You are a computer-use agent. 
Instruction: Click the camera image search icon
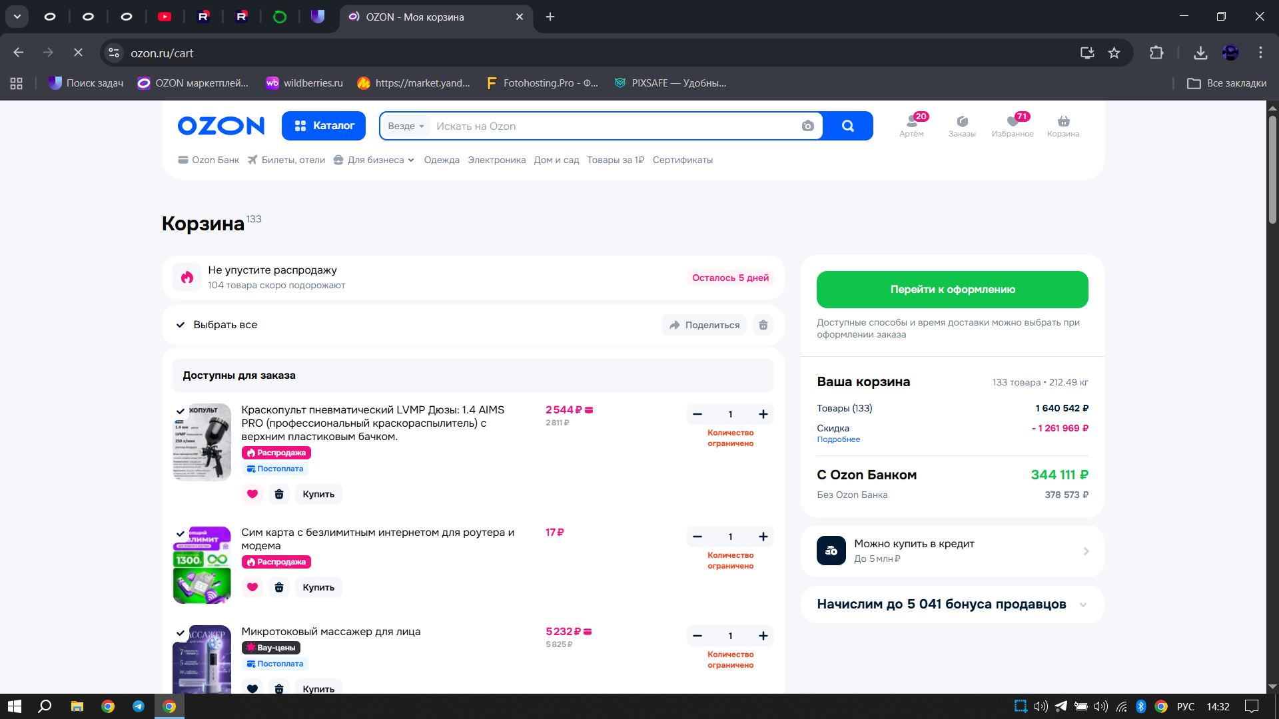[807, 126]
